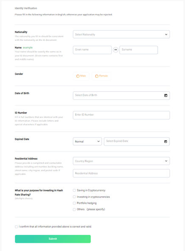185x251 pixels.
Task: Expand the Country/Region dropdown
Action: tap(121, 161)
